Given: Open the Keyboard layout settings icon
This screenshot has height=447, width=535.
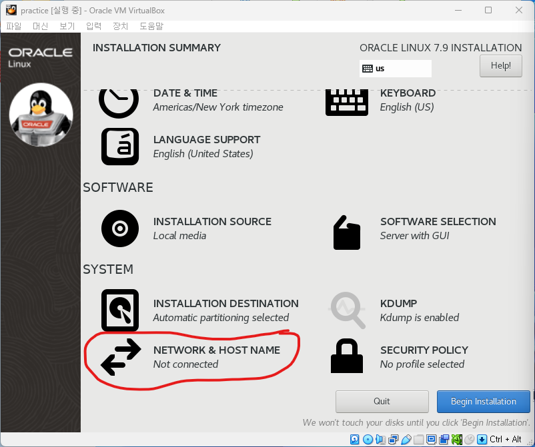Looking at the screenshot, I should pyautogui.click(x=347, y=103).
